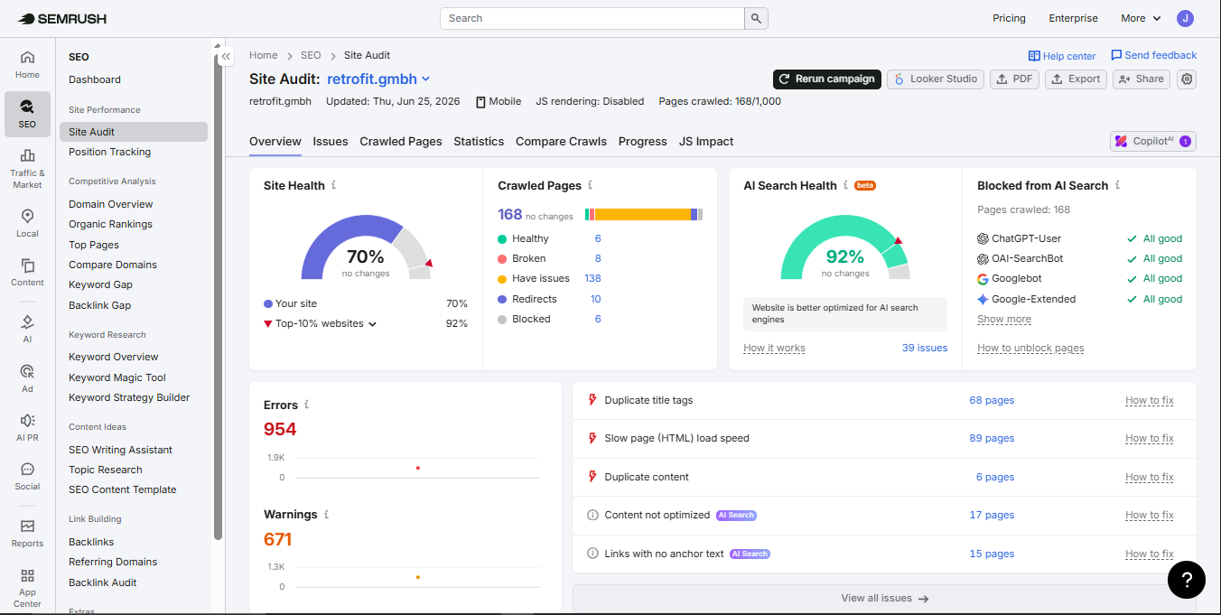Click the Export button
This screenshot has height=615, width=1221.
click(1076, 79)
